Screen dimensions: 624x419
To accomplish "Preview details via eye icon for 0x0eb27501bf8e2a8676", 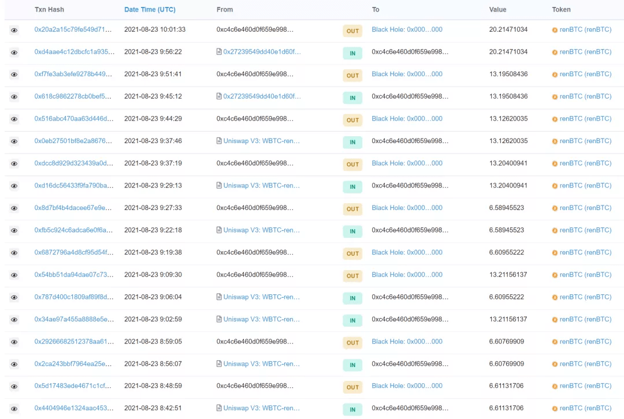I will pyautogui.click(x=14, y=141).
